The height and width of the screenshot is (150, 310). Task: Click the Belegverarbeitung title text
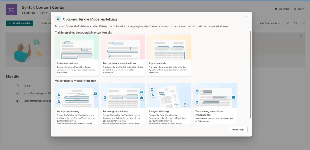click(159, 112)
